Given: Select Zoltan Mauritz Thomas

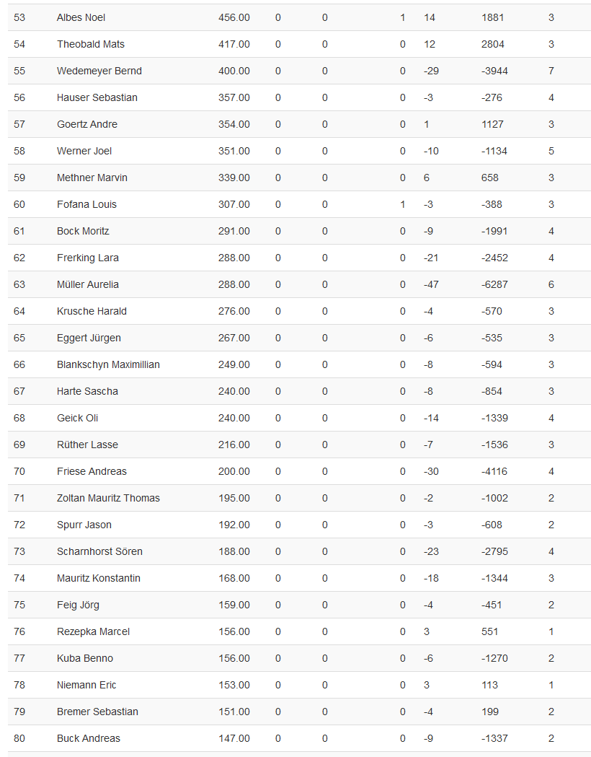Looking at the screenshot, I should pyautogui.click(x=108, y=498).
